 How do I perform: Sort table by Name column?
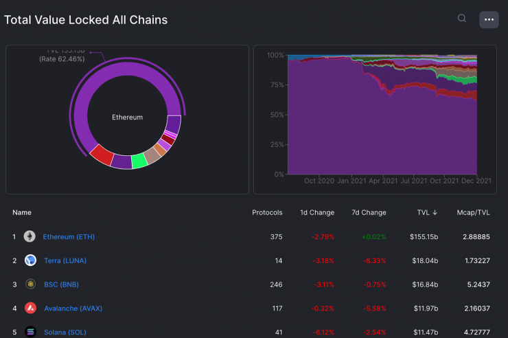(x=22, y=212)
